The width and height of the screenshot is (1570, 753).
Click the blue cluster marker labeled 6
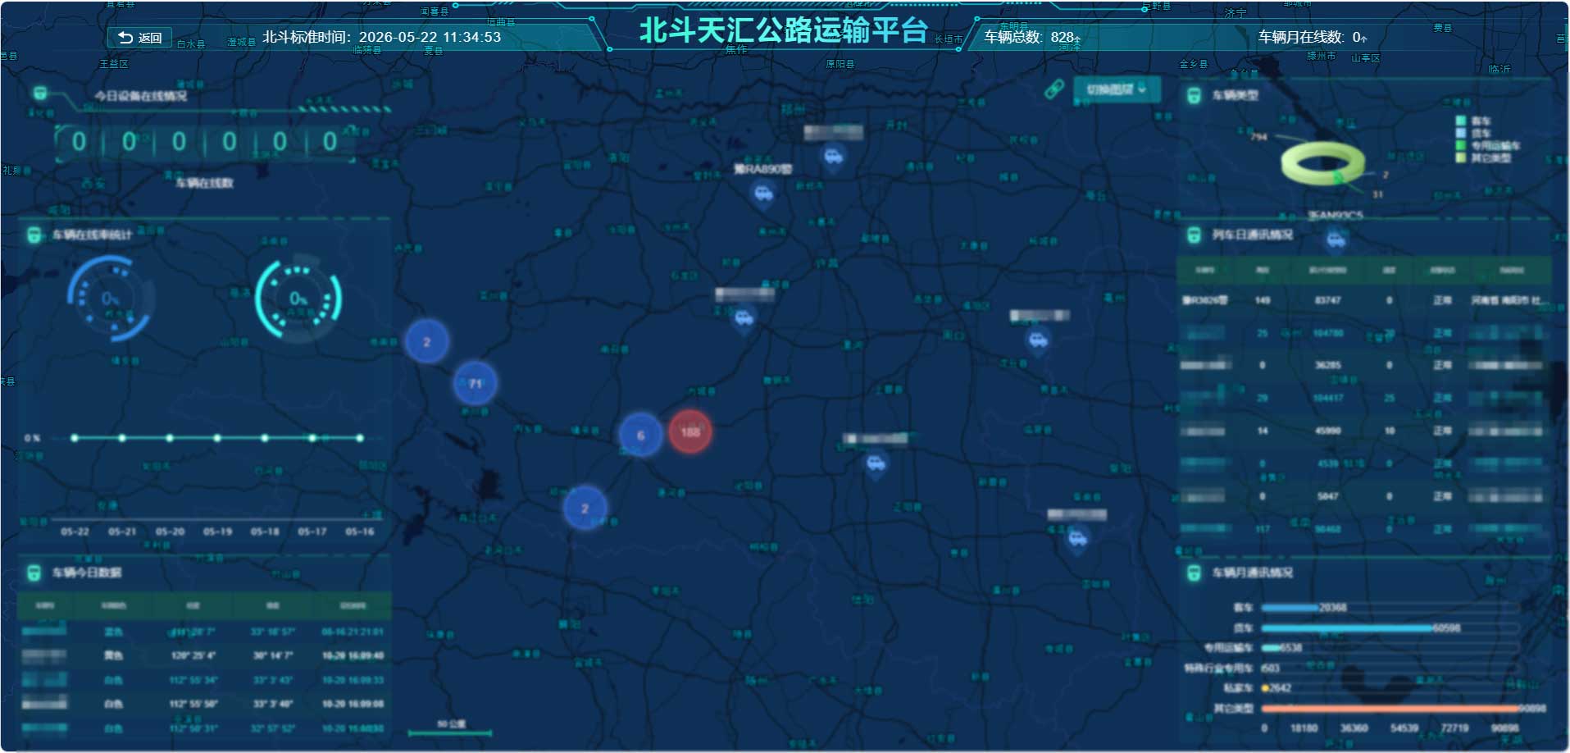click(x=640, y=436)
